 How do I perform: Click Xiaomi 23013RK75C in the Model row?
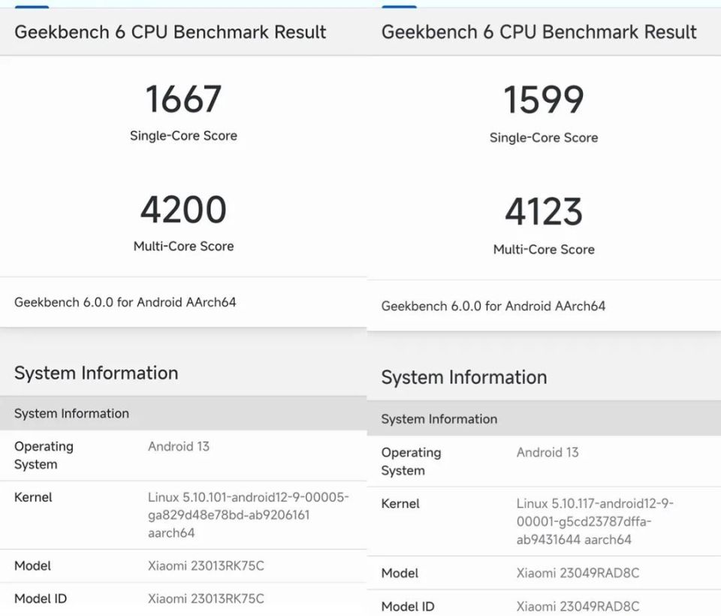[x=206, y=566]
